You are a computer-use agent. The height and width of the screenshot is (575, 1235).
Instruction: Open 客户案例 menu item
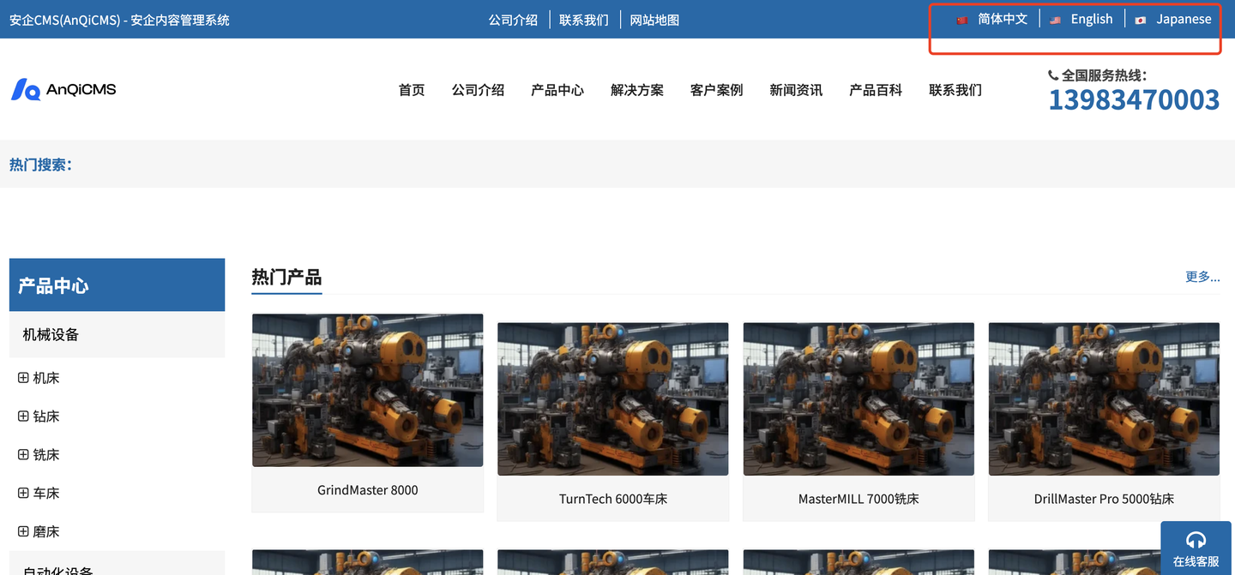[716, 90]
